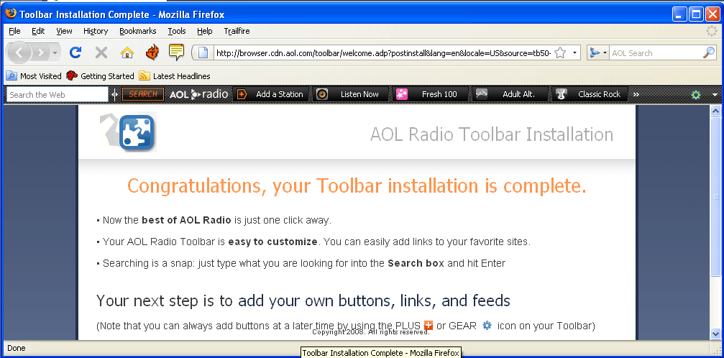Open the toolbar gear settings icon
Viewport: 724px width, 358px height.
click(x=695, y=95)
